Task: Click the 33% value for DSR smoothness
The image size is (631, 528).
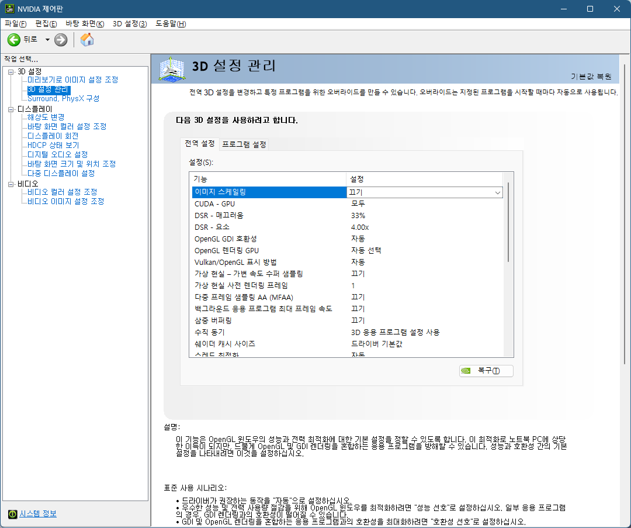Action: (358, 216)
